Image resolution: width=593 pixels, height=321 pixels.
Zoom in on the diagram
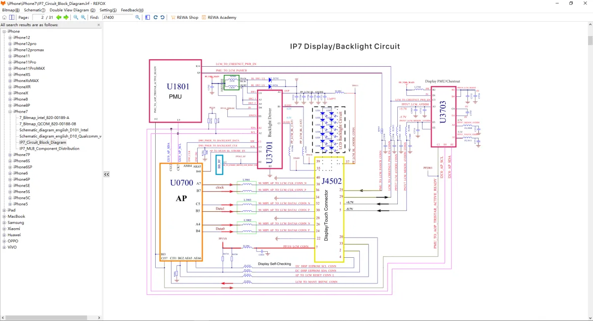[83, 17]
